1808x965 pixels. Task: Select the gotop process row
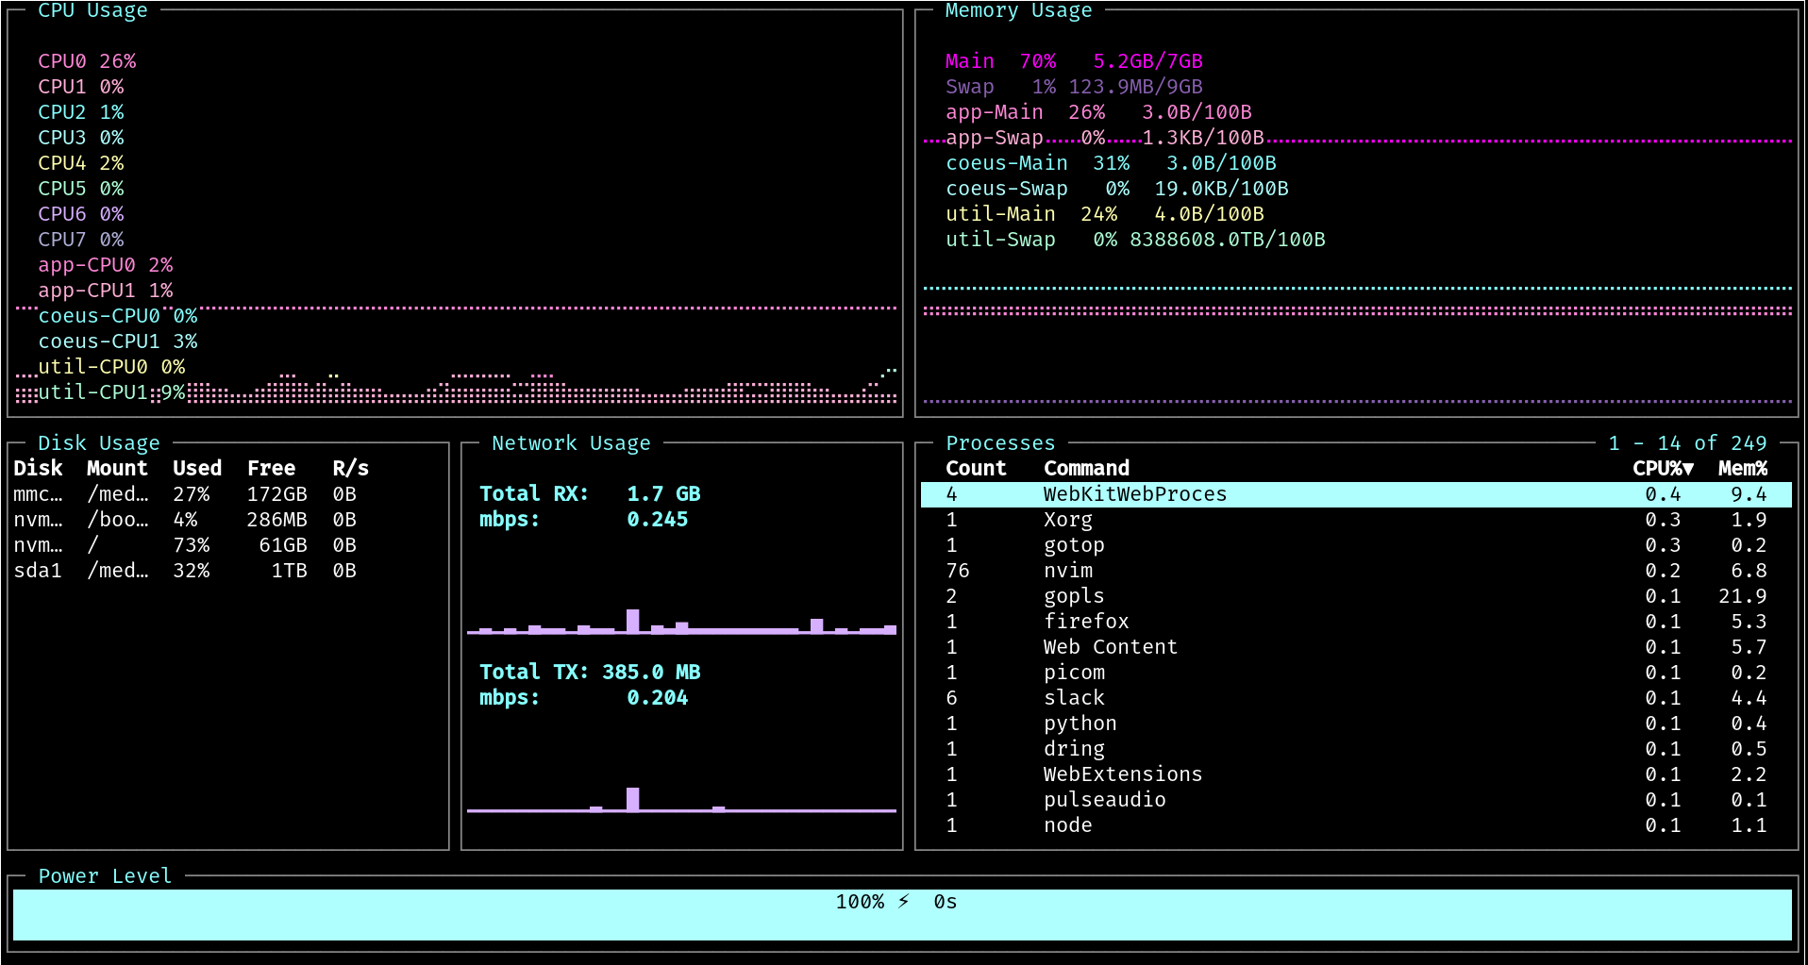(x=1356, y=545)
